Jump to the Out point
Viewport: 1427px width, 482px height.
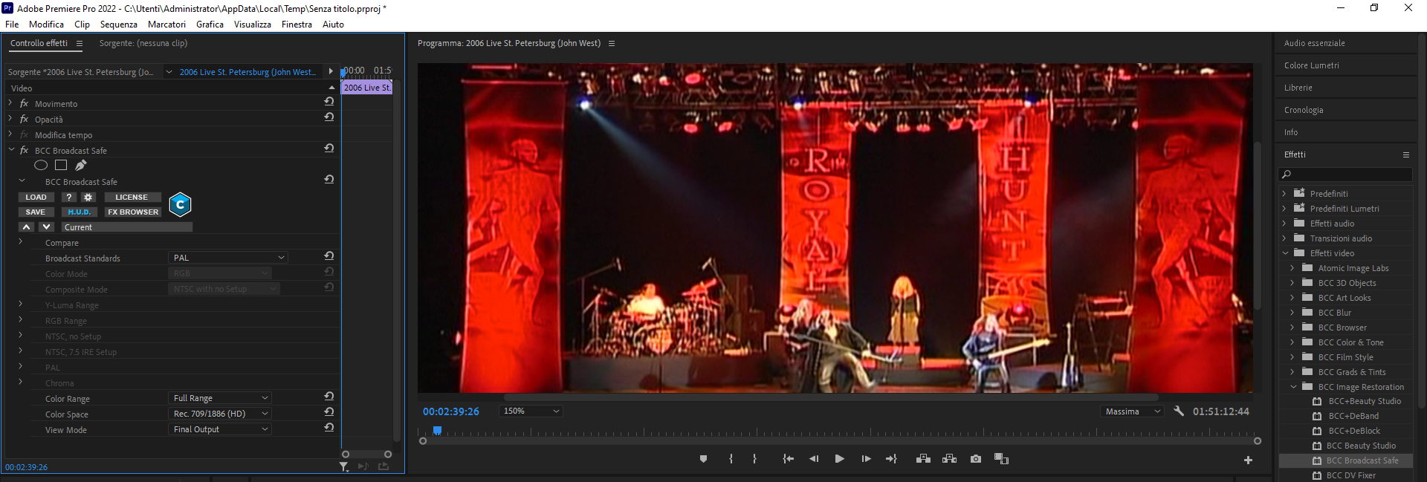(x=891, y=459)
